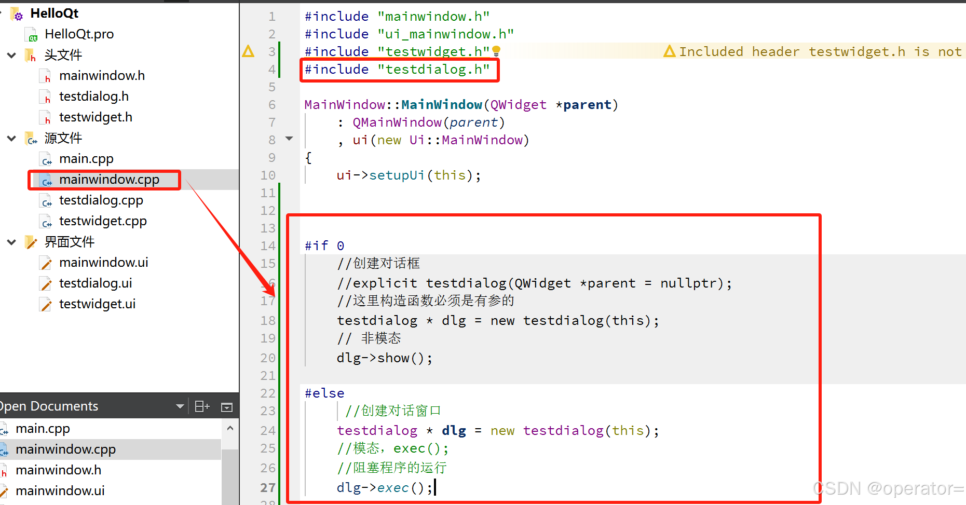Open HelloQt.pro project file

tap(79, 34)
